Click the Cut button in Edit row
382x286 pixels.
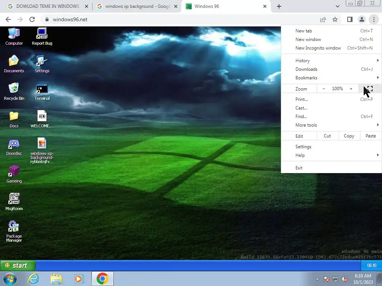pyautogui.click(x=327, y=136)
